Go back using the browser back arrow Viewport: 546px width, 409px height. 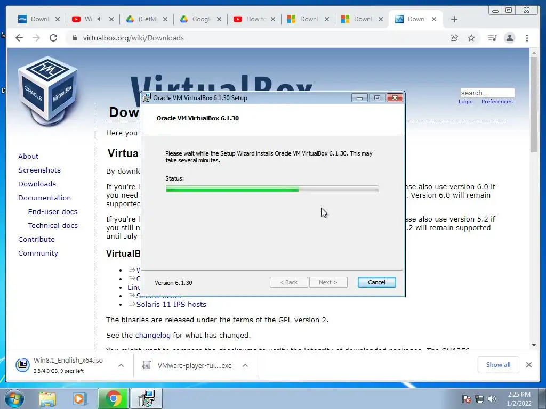(x=19, y=38)
